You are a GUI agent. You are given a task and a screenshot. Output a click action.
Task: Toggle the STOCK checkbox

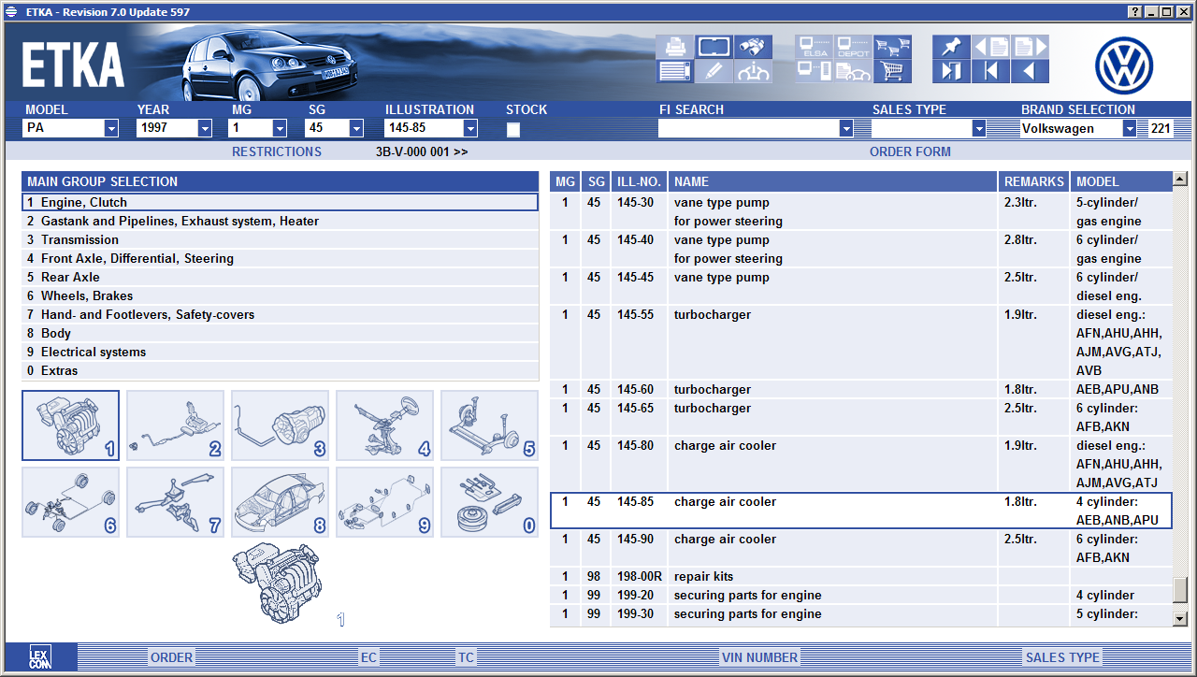click(x=513, y=130)
